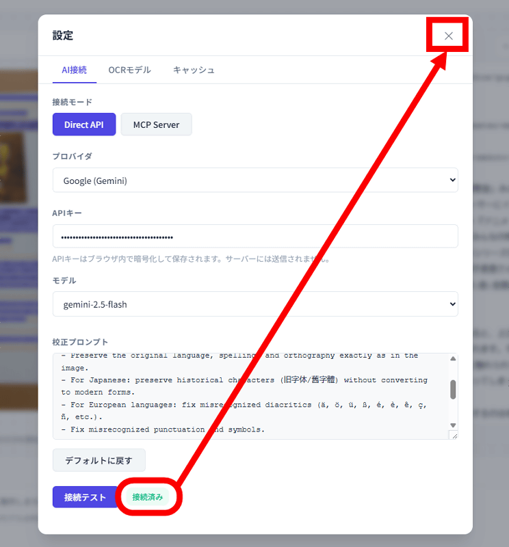509x547 pixels.
Task: Click the textarea resize handle corner
Action: pos(454,436)
